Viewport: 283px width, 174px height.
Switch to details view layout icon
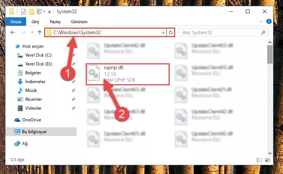[259, 160]
